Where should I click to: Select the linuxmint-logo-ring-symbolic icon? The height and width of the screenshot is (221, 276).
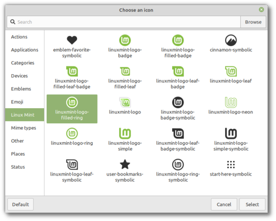178,165
